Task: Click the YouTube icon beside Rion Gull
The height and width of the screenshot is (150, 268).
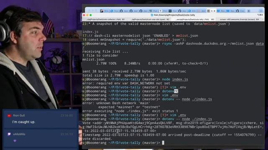Action: 9,116
